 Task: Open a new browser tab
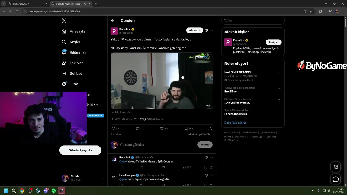click(x=96, y=4)
